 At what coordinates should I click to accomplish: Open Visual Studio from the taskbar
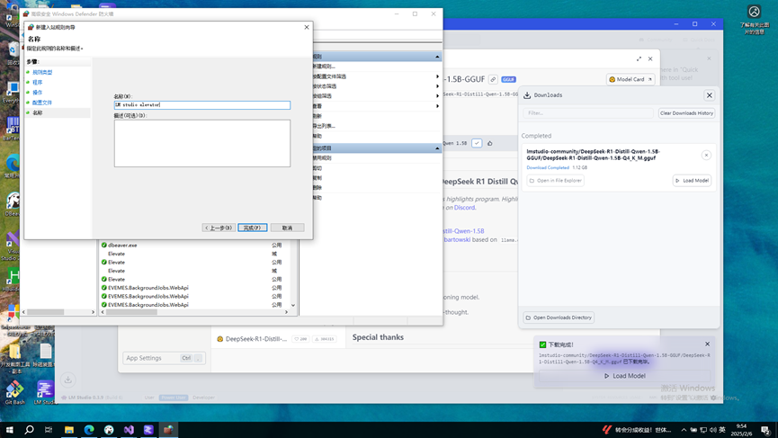point(129,430)
